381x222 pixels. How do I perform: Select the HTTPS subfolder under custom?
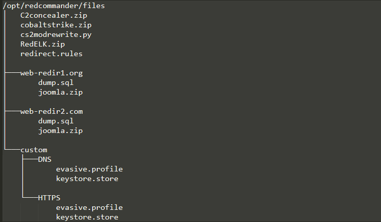[x=49, y=198]
